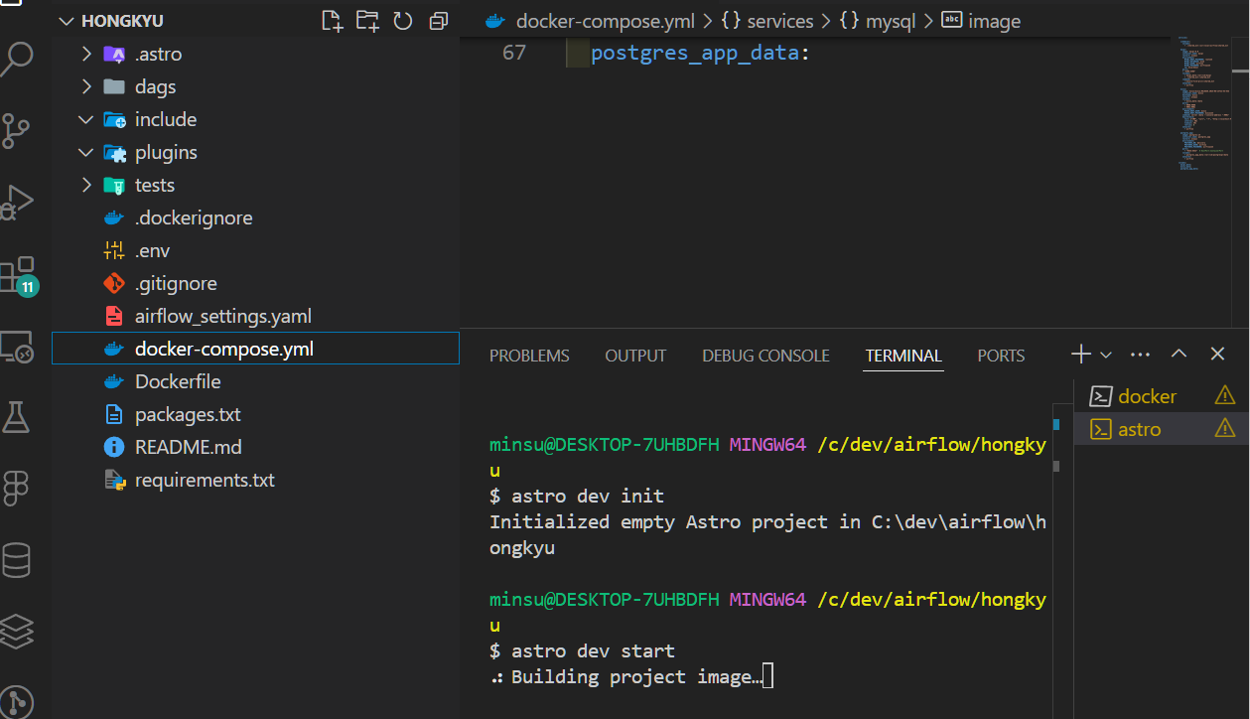Screen dimensions: 1250x719
Task: Open the Run and Debug view
Action: pos(17,203)
